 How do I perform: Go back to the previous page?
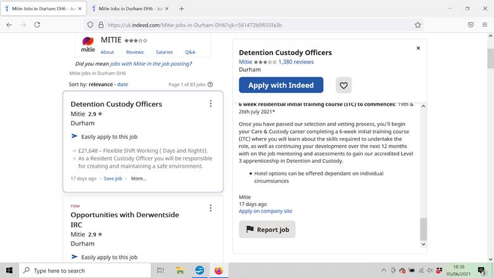[x=9, y=25]
